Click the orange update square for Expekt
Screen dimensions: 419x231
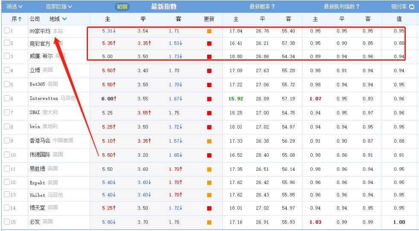click(x=209, y=183)
